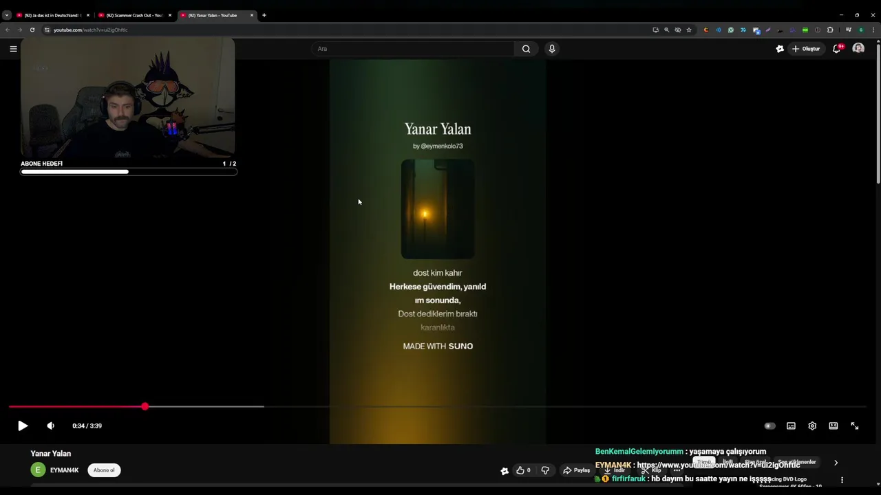Click the Grammarly extension icon
The image size is (881, 495).
pos(730,30)
